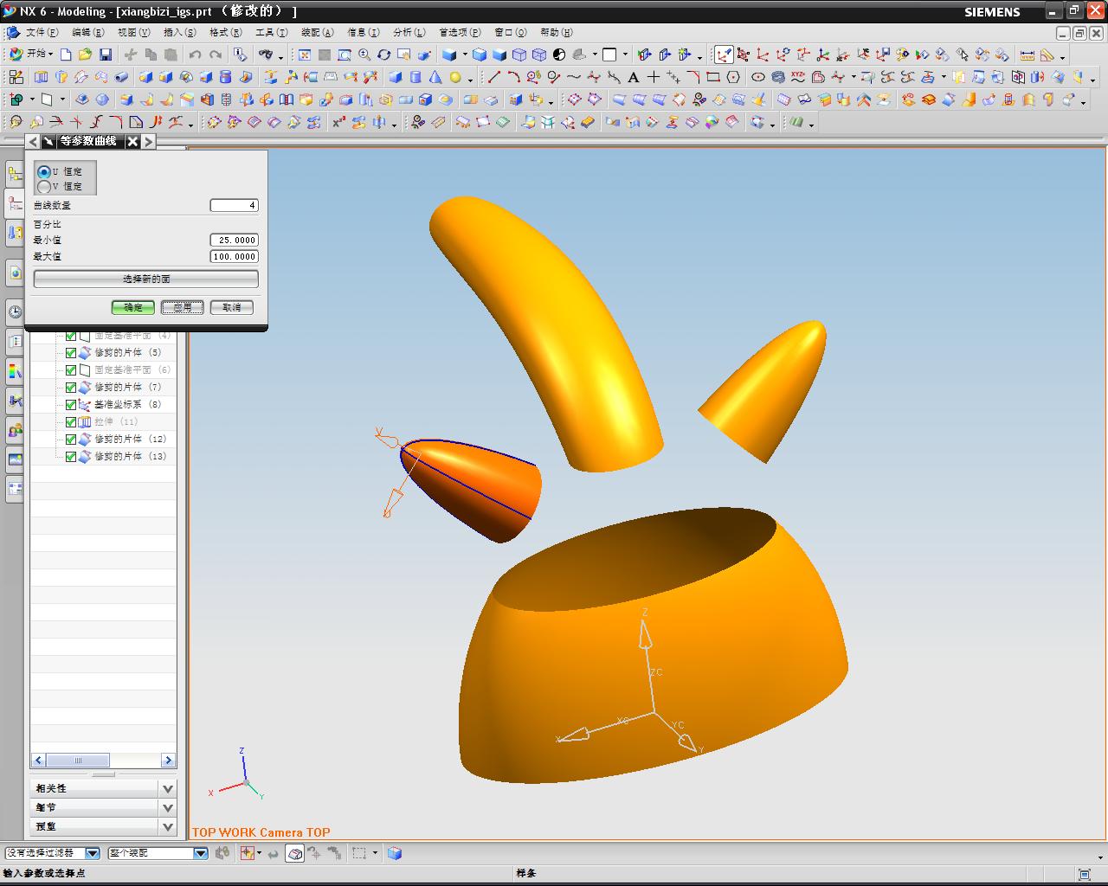
Task: Open the selection filter dropdown
Action: 93,853
